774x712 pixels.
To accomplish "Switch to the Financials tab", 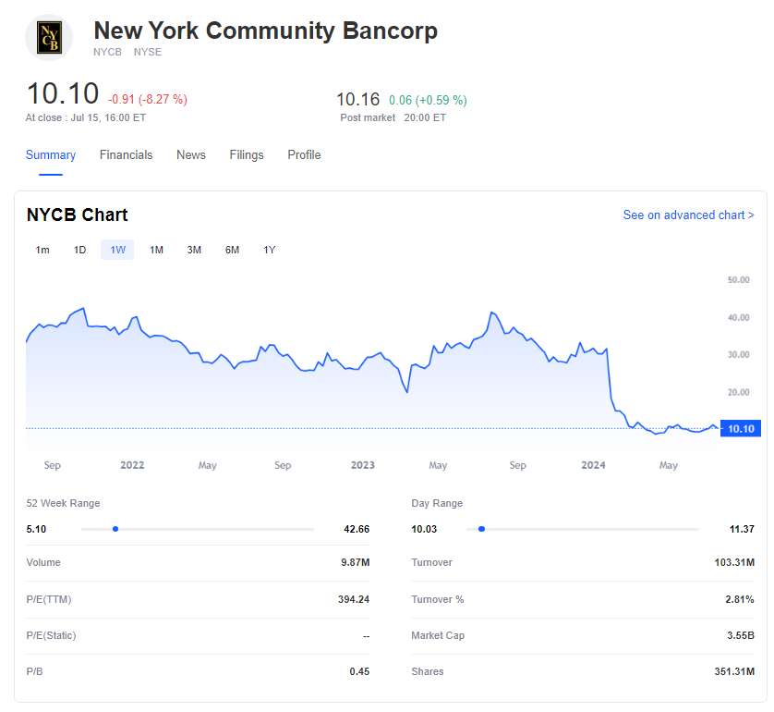I will pos(126,155).
